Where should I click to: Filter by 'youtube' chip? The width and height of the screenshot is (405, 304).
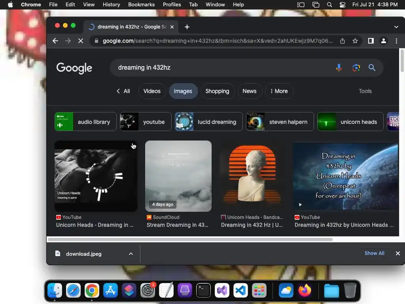tap(146, 122)
